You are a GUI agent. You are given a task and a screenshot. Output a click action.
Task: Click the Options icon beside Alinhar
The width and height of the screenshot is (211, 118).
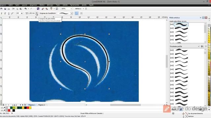[x=86, y=9]
